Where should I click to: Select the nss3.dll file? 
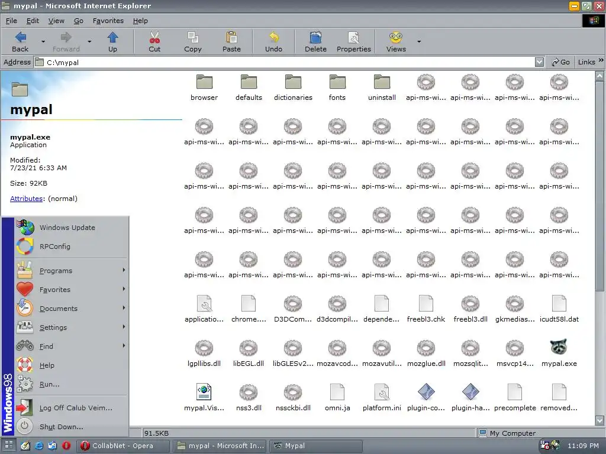249,398
